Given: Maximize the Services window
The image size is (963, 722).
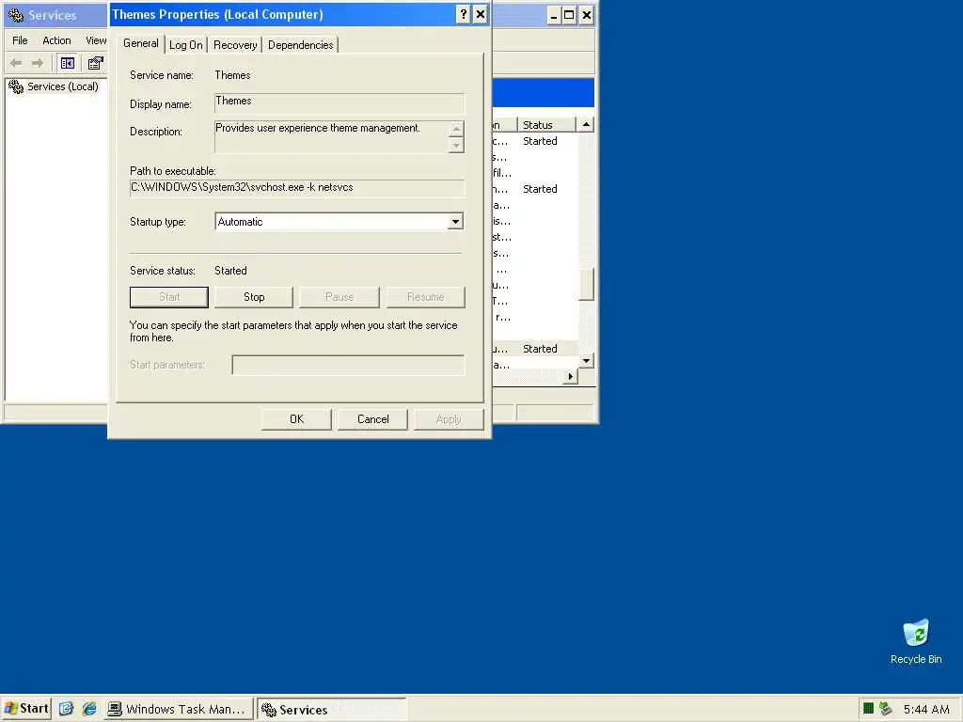Looking at the screenshot, I should 569,15.
